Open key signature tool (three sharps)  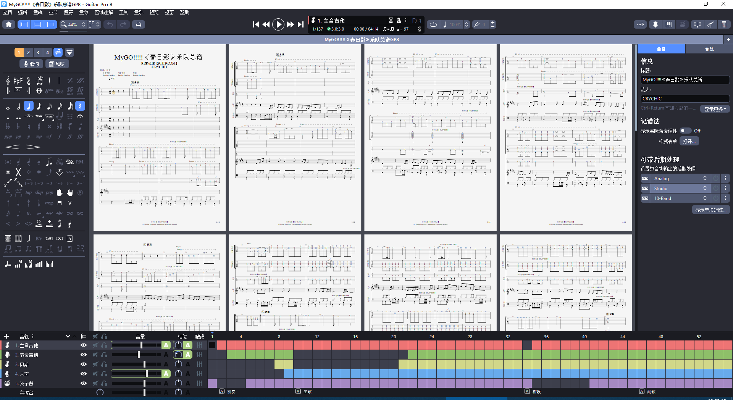18,81
